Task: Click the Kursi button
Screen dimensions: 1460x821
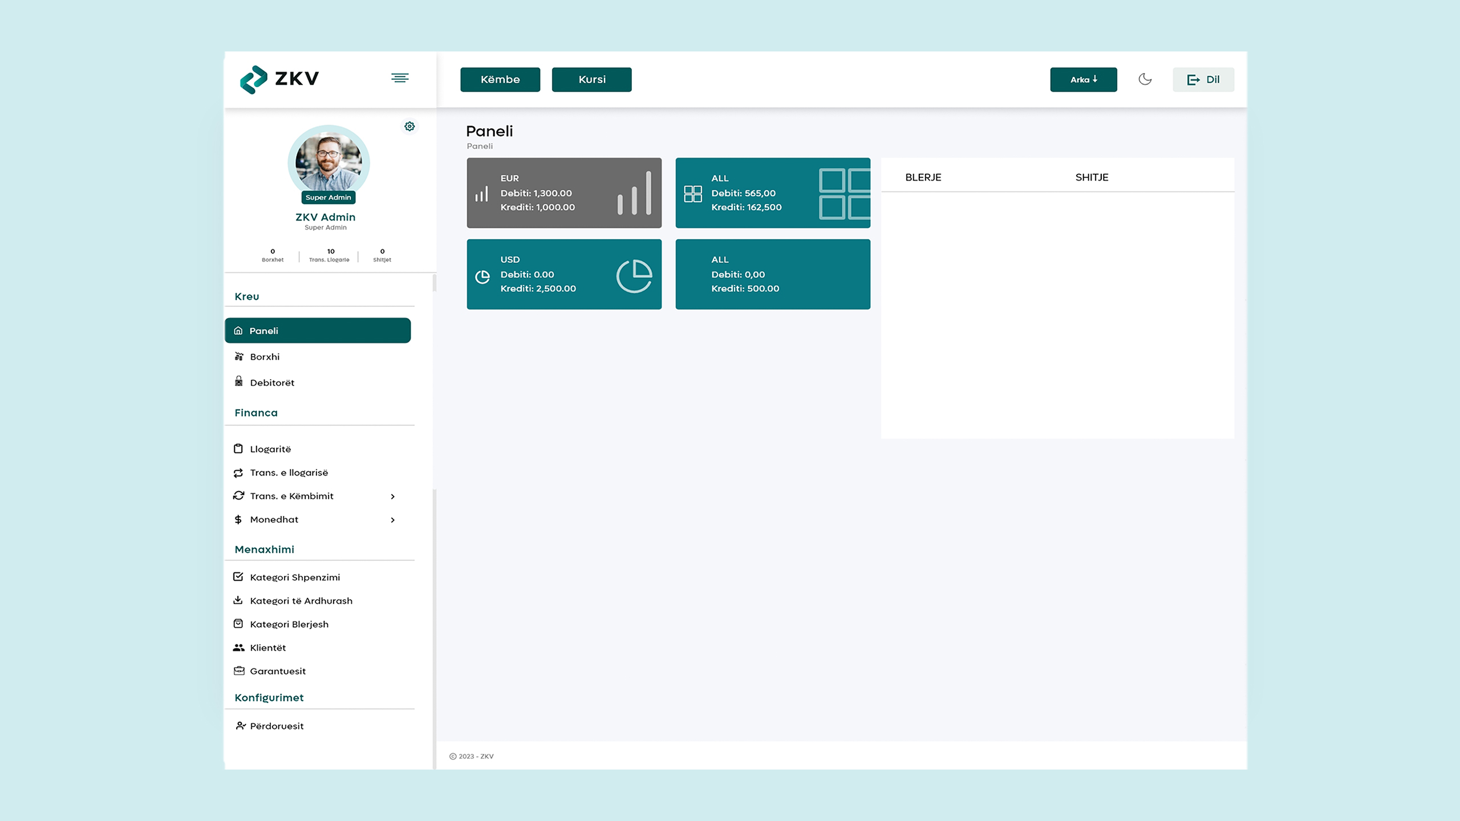Action: point(591,79)
